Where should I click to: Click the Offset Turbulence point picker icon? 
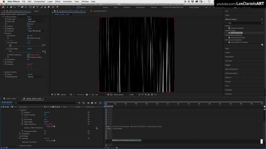29,55
